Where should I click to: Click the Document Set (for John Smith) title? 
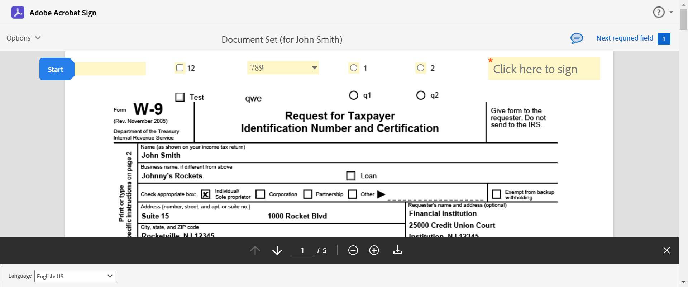(x=282, y=39)
